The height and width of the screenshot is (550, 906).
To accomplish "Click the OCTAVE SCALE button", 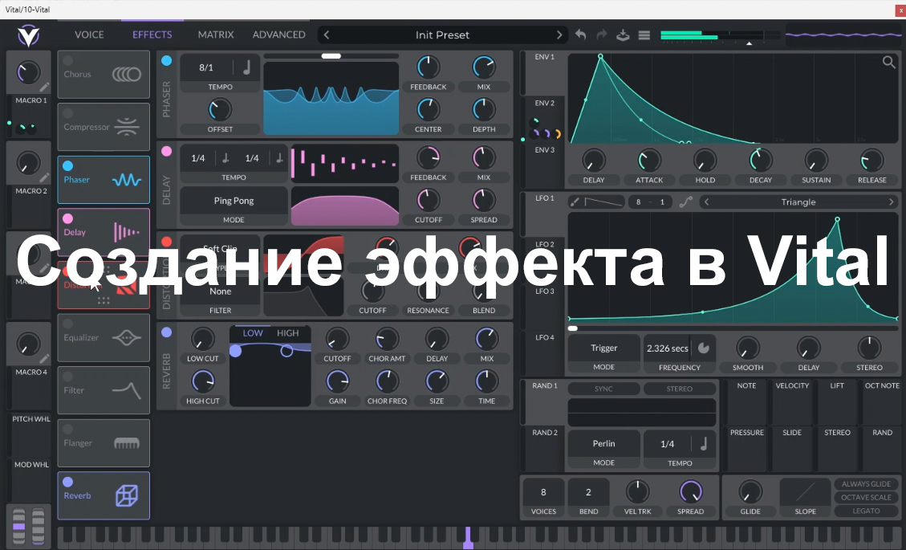I will point(866,497).
